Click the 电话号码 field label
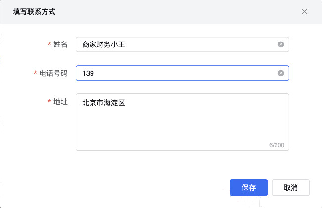Screen dimensions: 322x208 tap(53, 73)
